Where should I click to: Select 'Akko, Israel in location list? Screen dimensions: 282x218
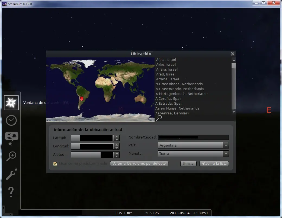pos(166,65)
